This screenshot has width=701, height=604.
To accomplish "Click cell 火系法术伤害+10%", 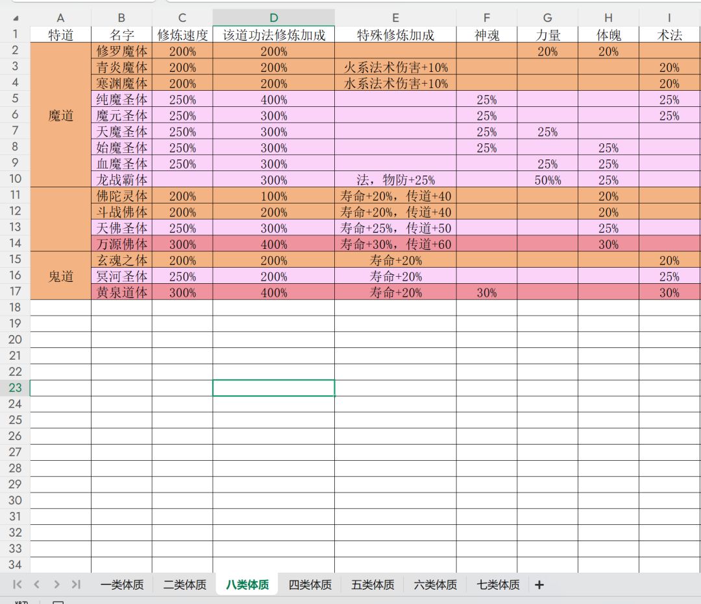I will click(x=395, y=67).
